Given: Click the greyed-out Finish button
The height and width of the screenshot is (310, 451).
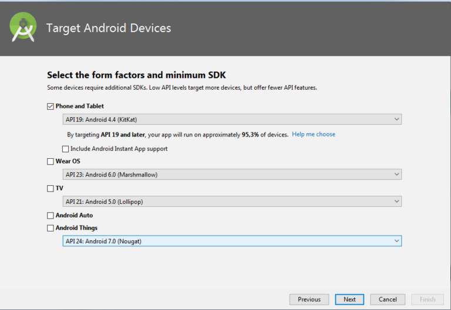Looking at the screenshot, I should (x=427, y=299).
